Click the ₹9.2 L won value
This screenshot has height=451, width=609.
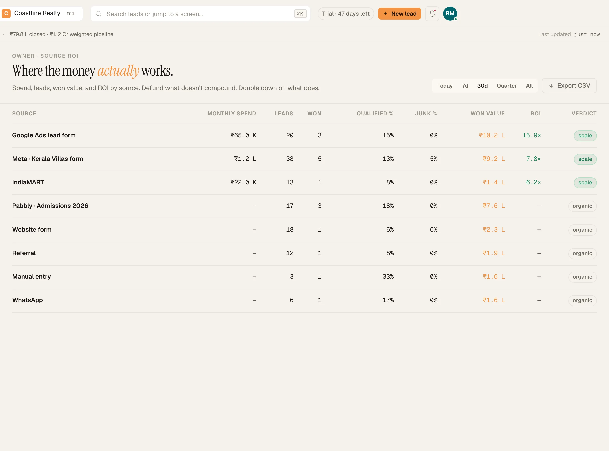494,159
